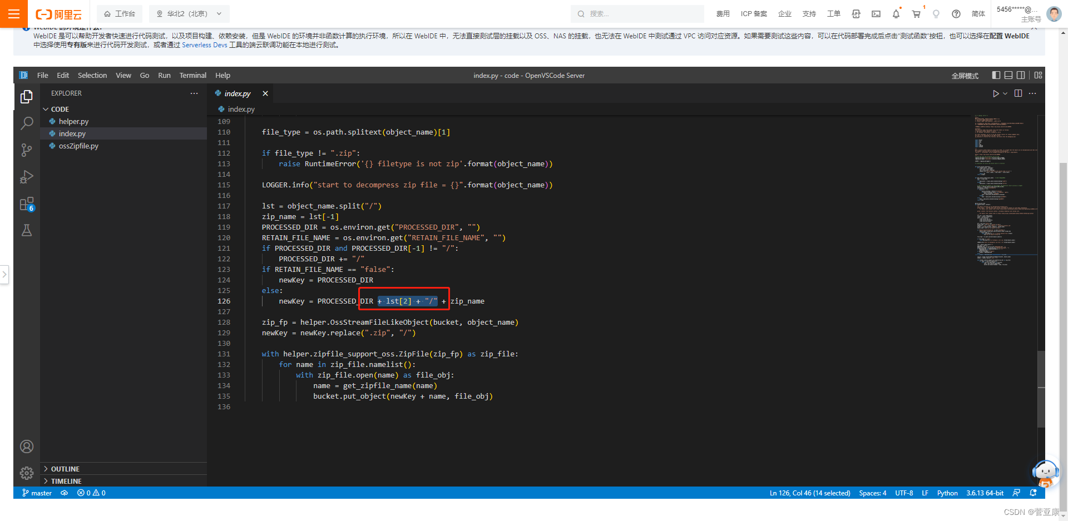Follow the Serverless Devs link
This screenshot has width=1068, height=521.
[x=205, y=45]
